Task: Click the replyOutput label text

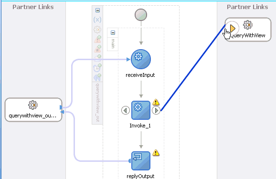Action: (140, 176)
